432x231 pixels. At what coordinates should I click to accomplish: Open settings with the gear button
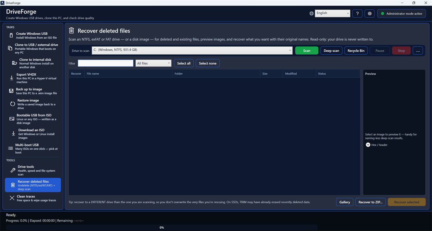(370, 14)
